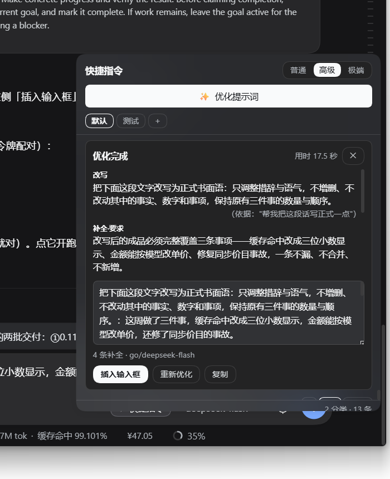Click the 快捷指令 panel title

104,71
